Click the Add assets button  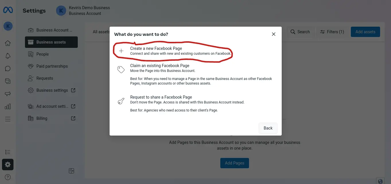(x=365, y=32)
